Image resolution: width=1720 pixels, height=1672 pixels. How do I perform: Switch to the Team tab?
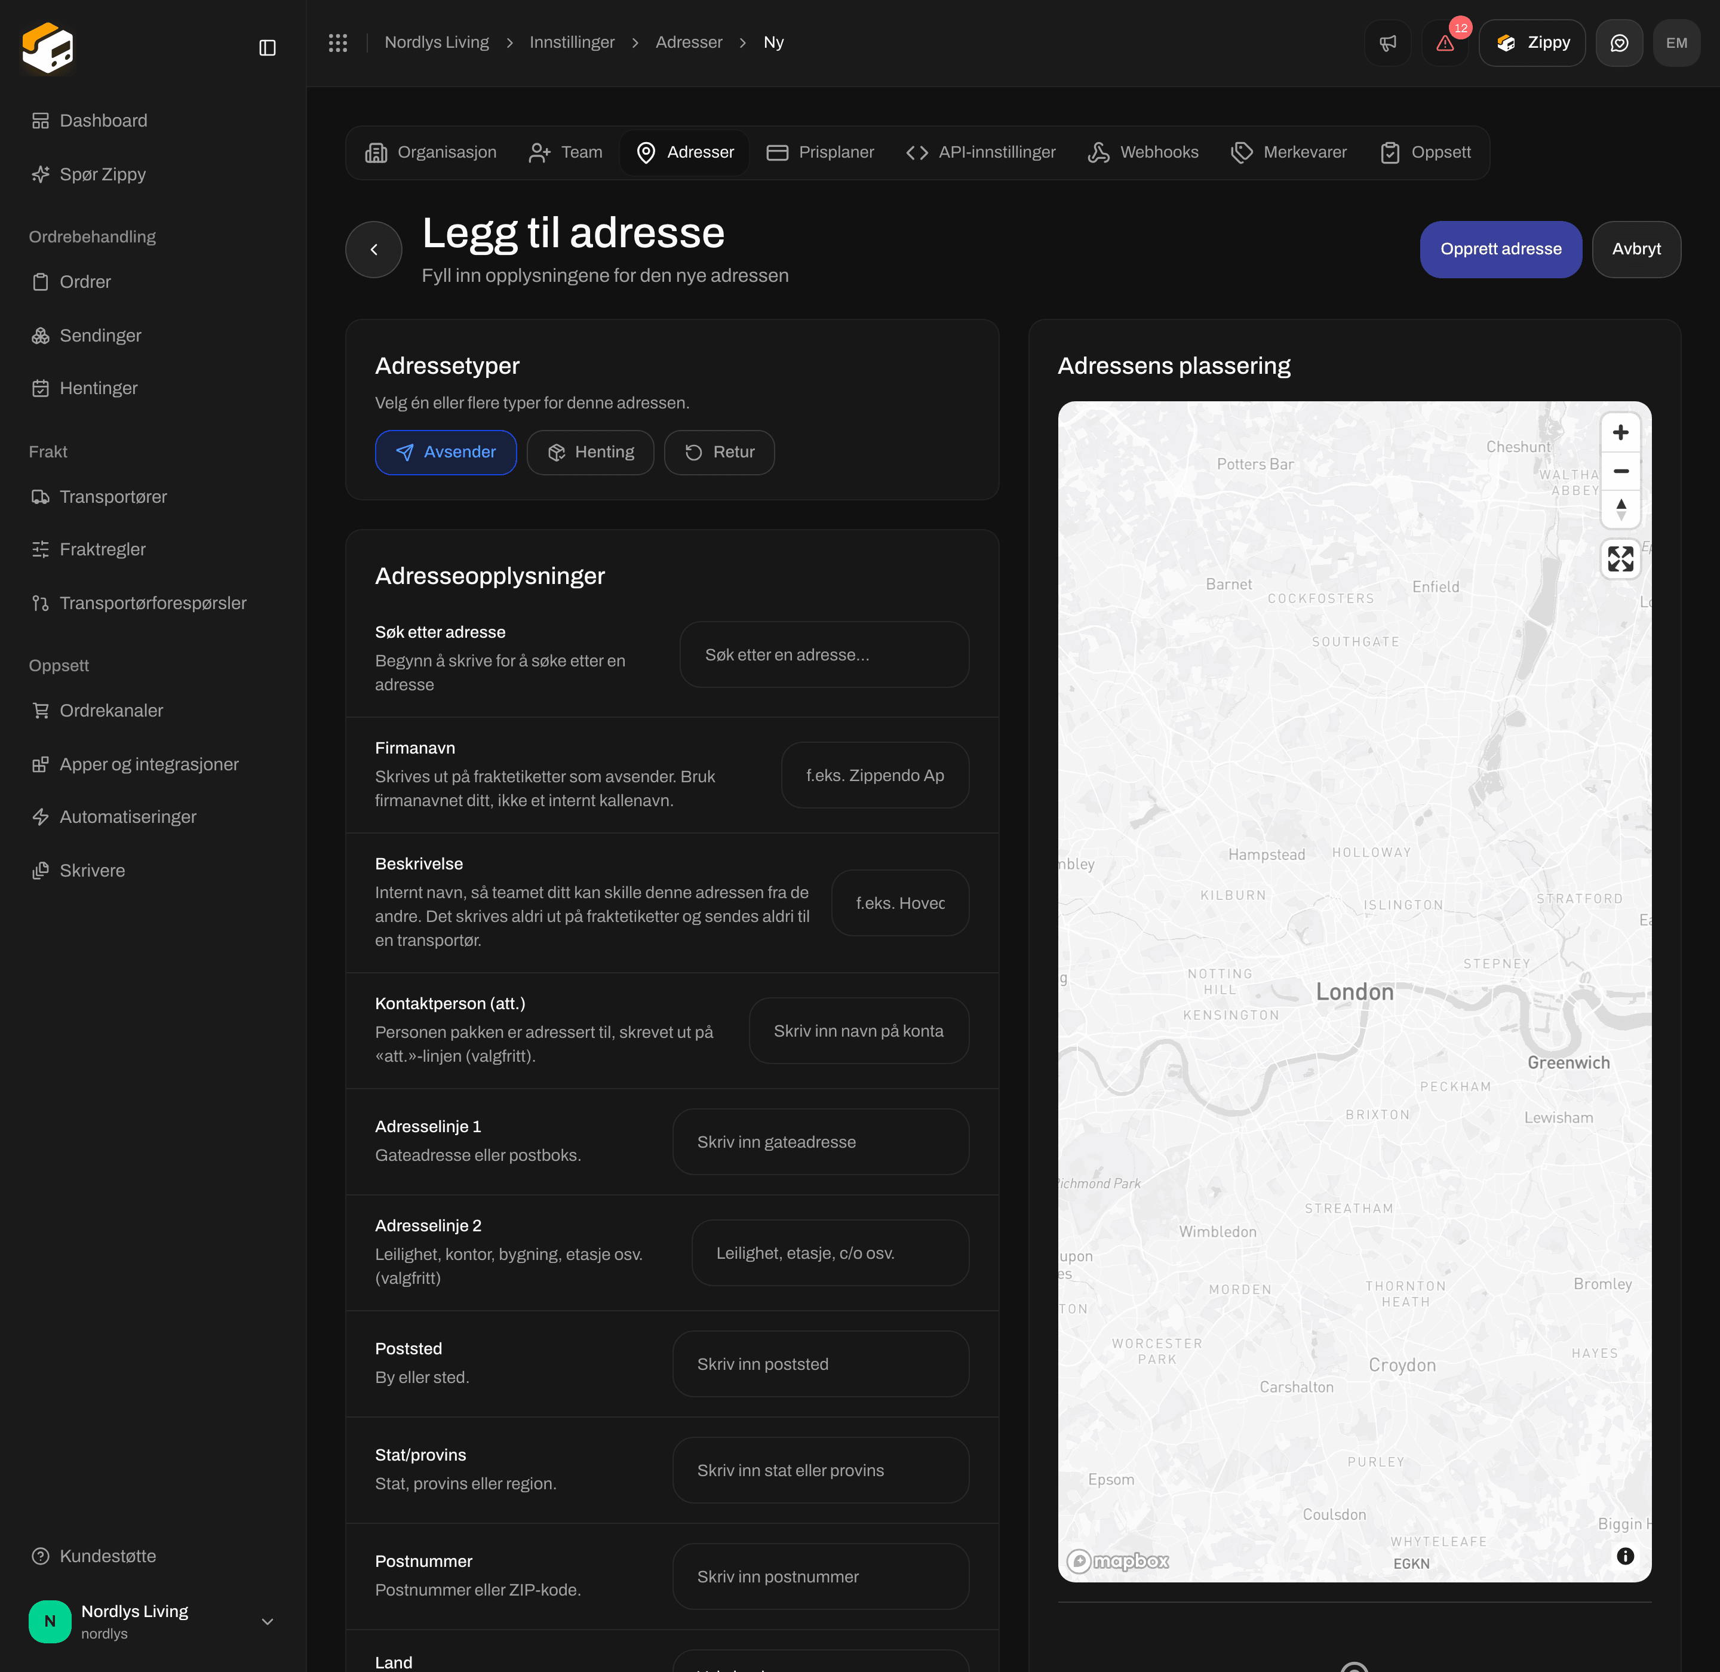[x=565, y=153]
